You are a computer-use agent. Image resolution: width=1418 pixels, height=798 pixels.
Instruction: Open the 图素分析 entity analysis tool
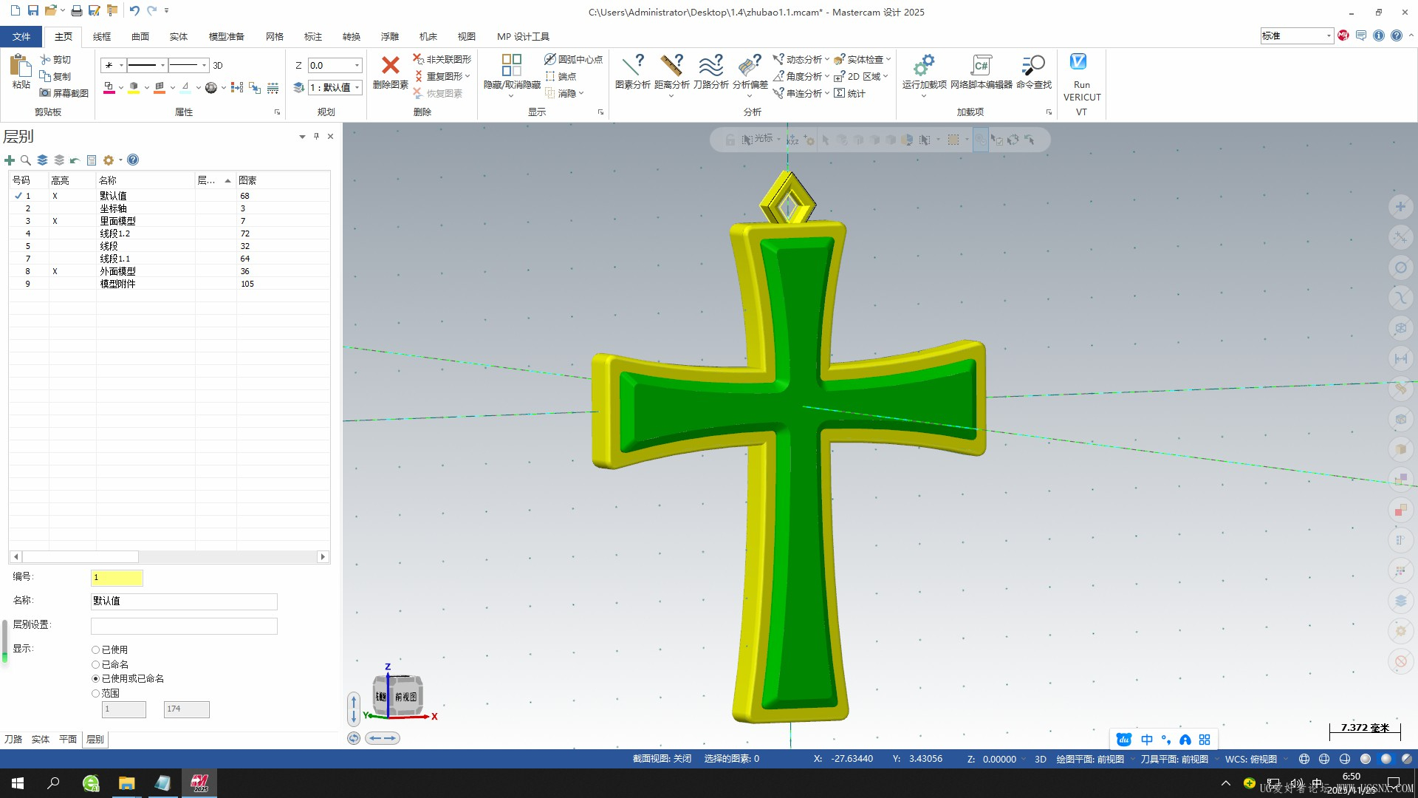click(632, 67)
